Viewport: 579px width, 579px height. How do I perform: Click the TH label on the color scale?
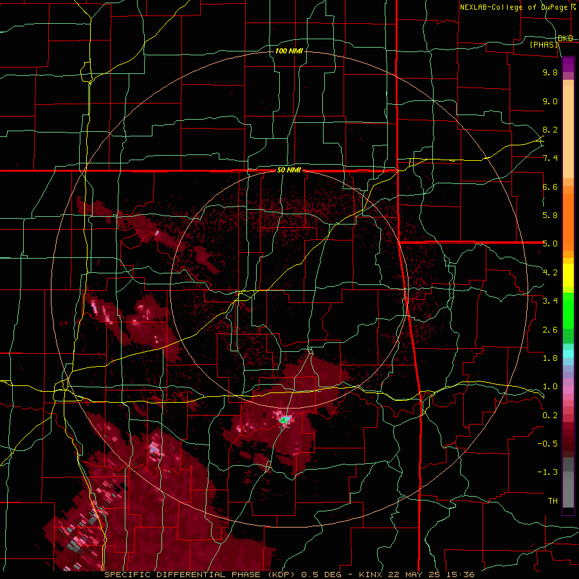pos(553,501)
